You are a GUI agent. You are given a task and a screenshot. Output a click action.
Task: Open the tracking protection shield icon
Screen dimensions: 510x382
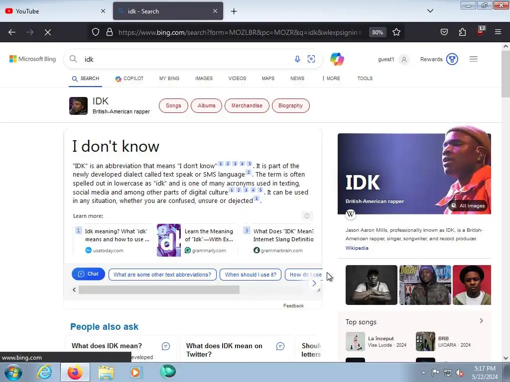[95, 32]
